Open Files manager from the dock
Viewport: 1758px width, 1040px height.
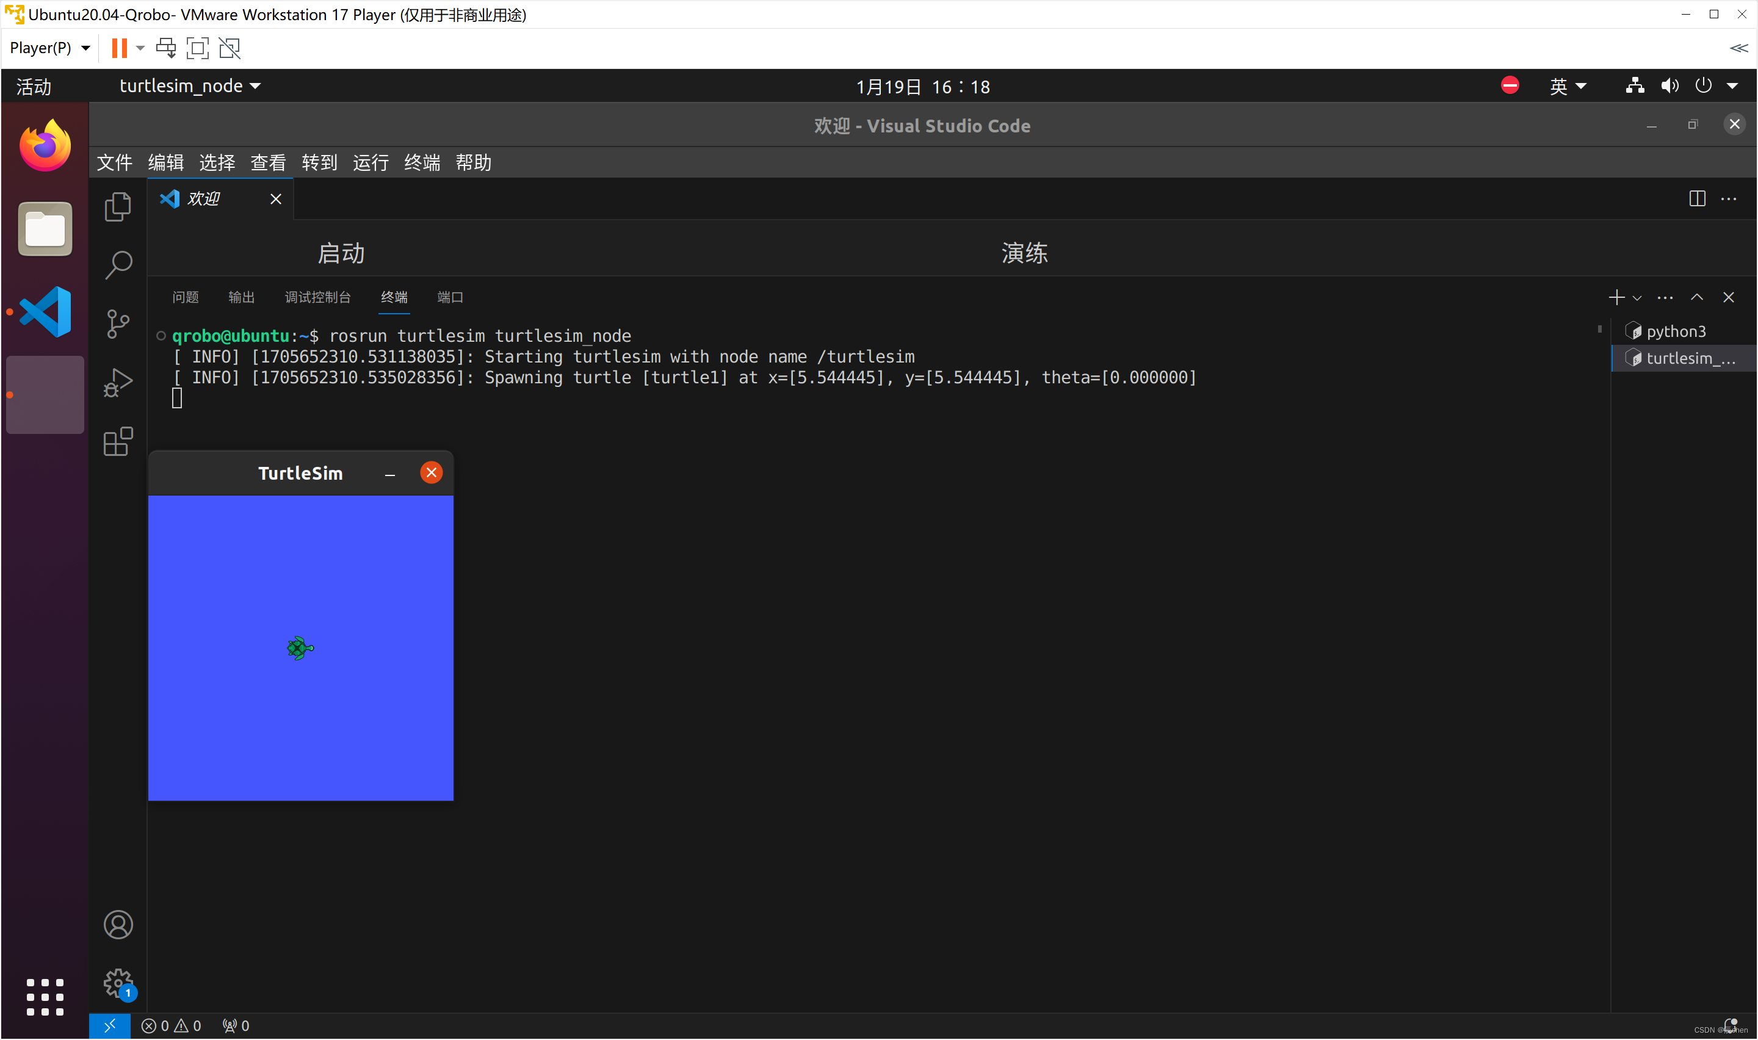pos(45,229)
